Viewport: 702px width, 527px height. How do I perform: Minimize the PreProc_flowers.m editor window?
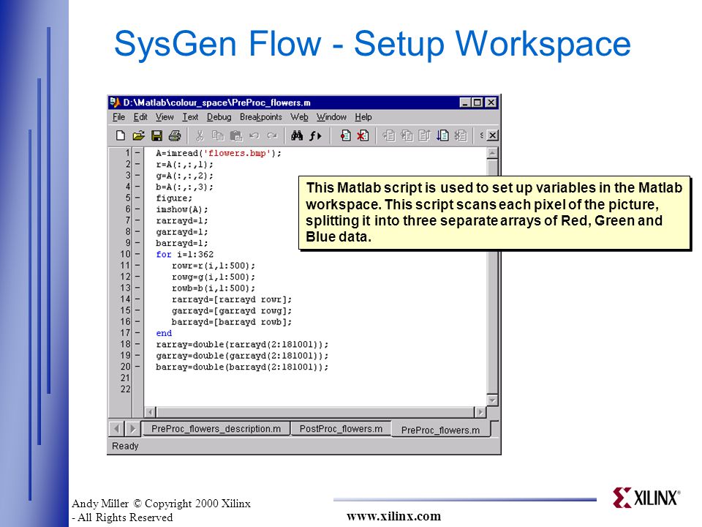point(466,102)
